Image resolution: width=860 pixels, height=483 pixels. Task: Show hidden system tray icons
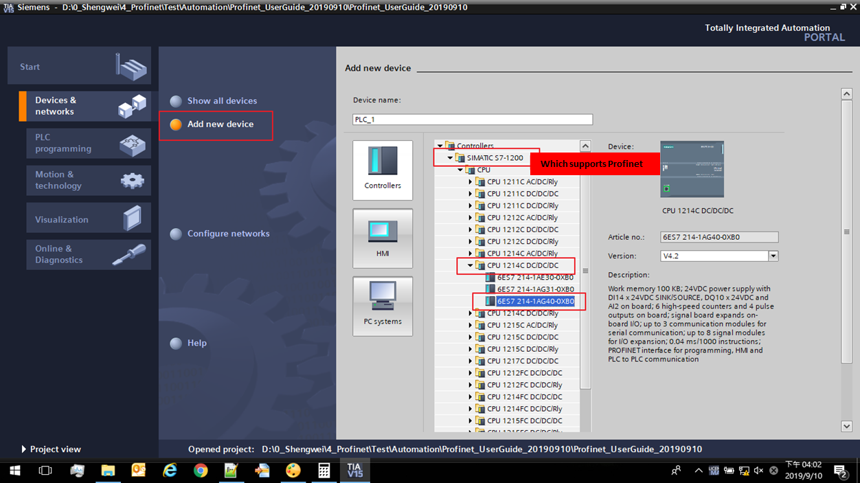[699, 471]
